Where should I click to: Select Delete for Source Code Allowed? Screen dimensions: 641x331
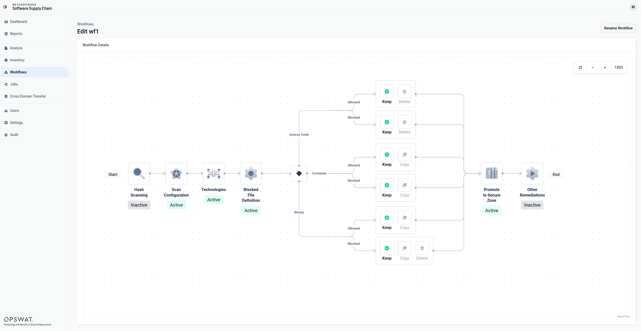404,94
